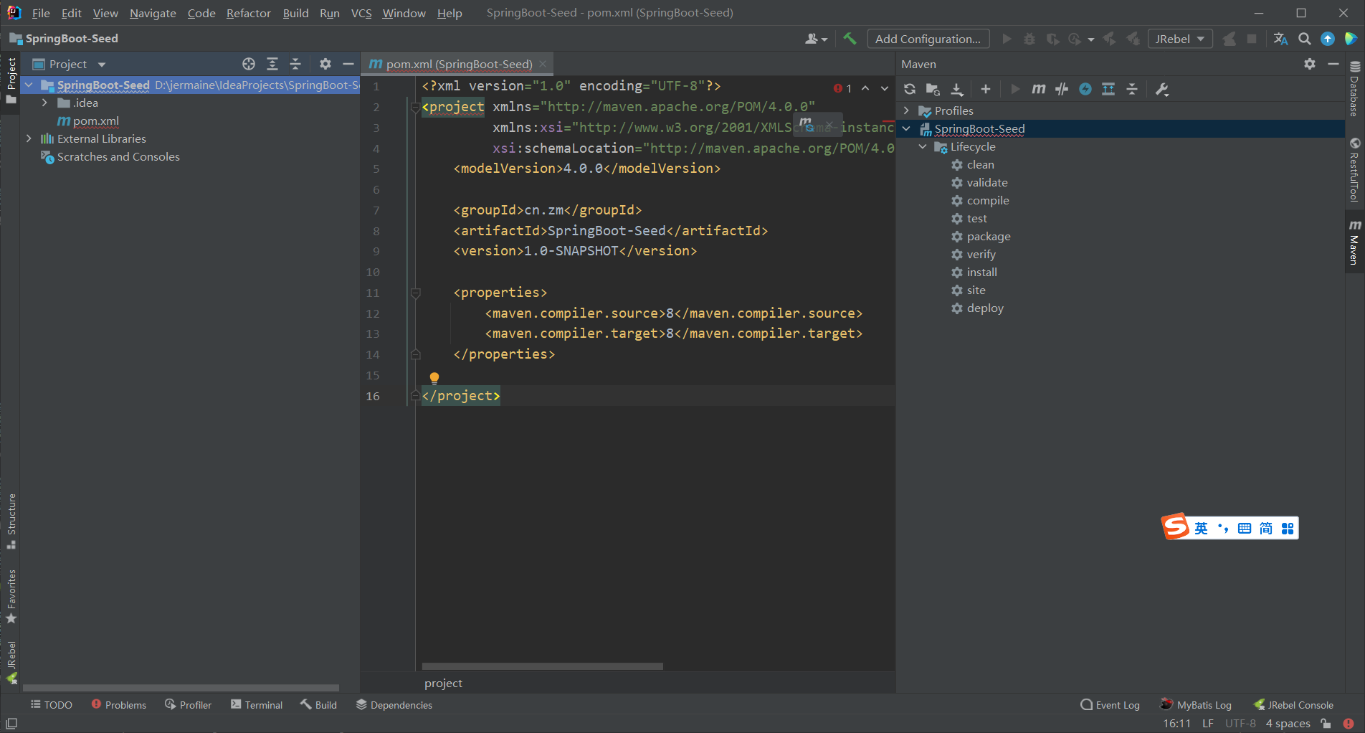The width and height of the screenshot is (1365, 733).
Task: Open Database side tool window
Action: pyautogui.click(x=1354, y=89)
